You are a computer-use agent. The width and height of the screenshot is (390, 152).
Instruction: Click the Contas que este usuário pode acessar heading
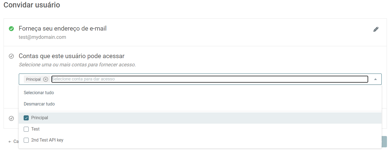click(72, 56)
